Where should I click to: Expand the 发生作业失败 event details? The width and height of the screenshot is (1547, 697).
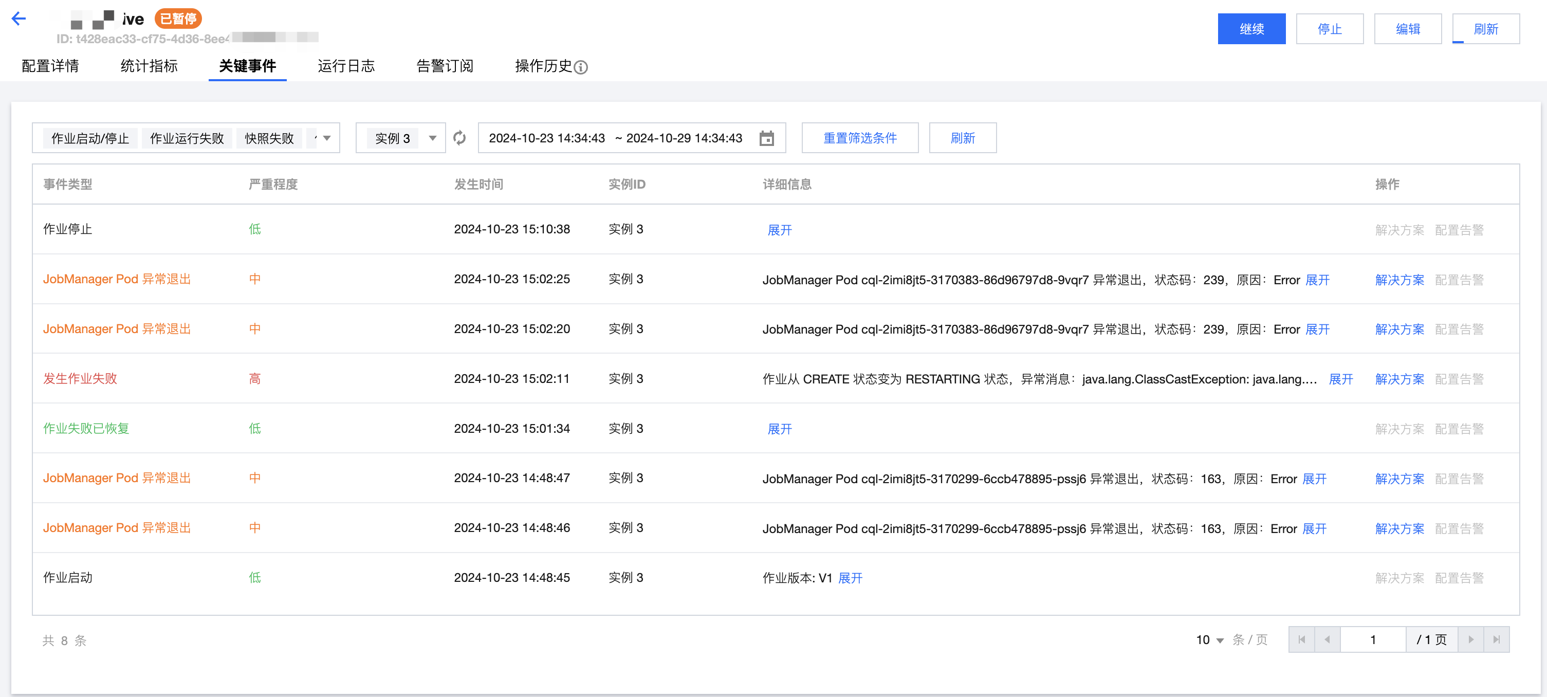click(1340, 379)
